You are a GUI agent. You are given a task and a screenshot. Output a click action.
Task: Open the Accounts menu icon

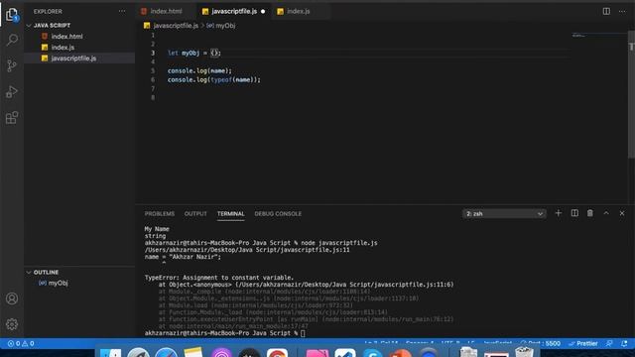click(x=12, y=298)
